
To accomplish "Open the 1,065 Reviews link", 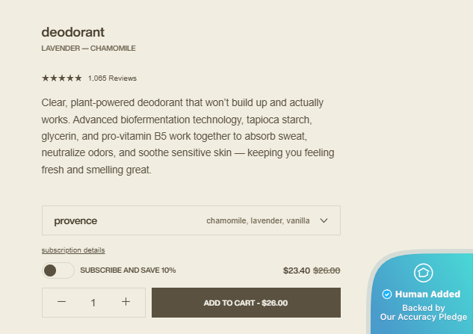I will 112,78.
